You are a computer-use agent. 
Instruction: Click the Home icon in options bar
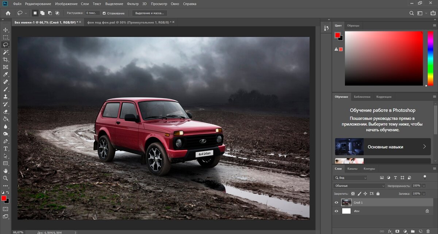point(8,13)
